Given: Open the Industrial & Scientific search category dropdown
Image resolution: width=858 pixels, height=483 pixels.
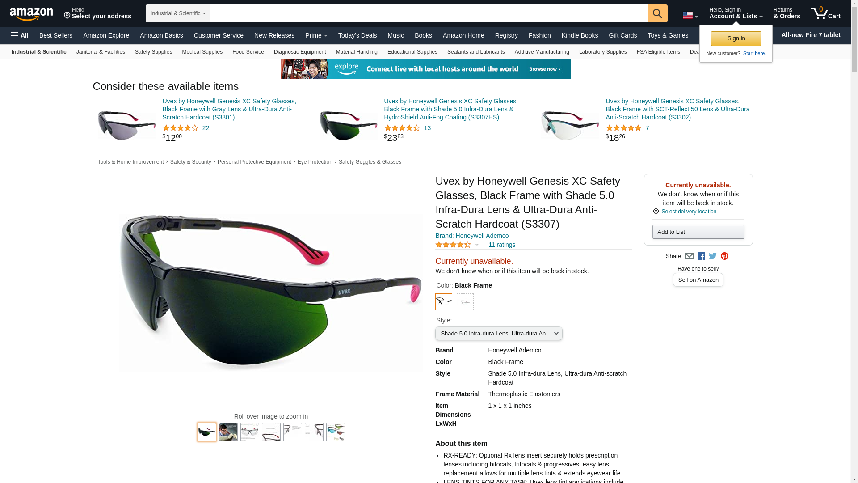Looking at the screenshot, I should click(178, 13).
